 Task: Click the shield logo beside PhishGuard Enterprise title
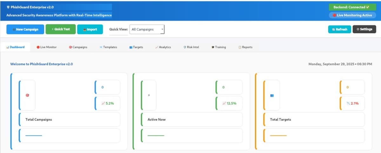[x=8, y=7]
